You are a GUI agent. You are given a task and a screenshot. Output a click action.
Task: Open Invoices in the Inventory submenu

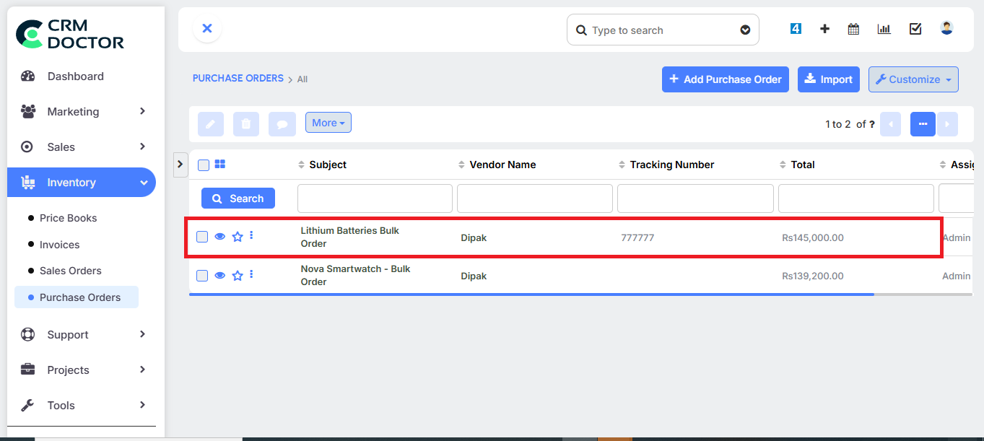[x=59, y=245]
